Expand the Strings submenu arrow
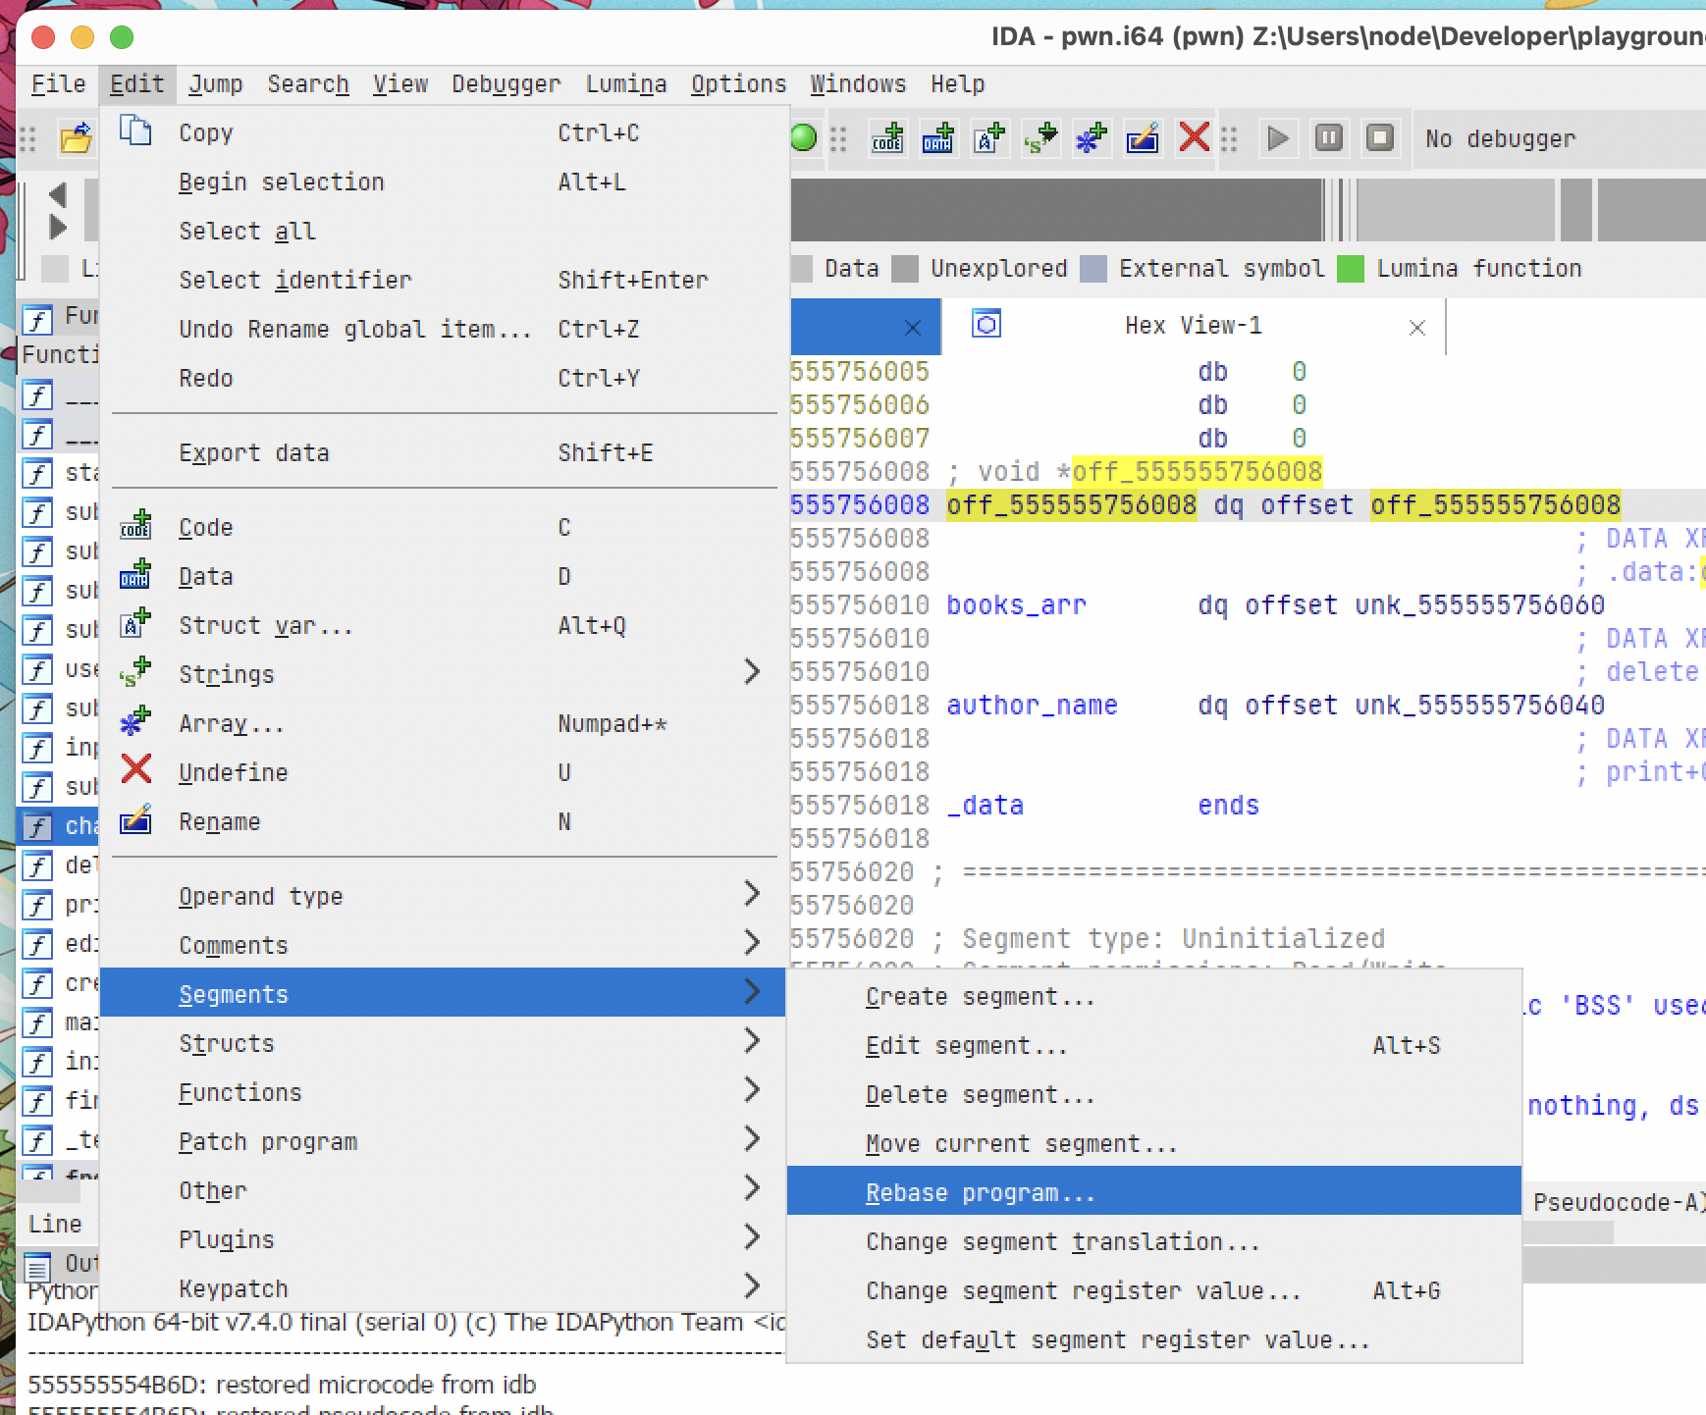Viewport: 1706px width, 1415px height. pos(752,672)
